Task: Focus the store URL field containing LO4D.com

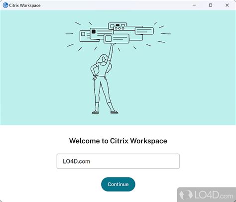Action: point(118,161)
